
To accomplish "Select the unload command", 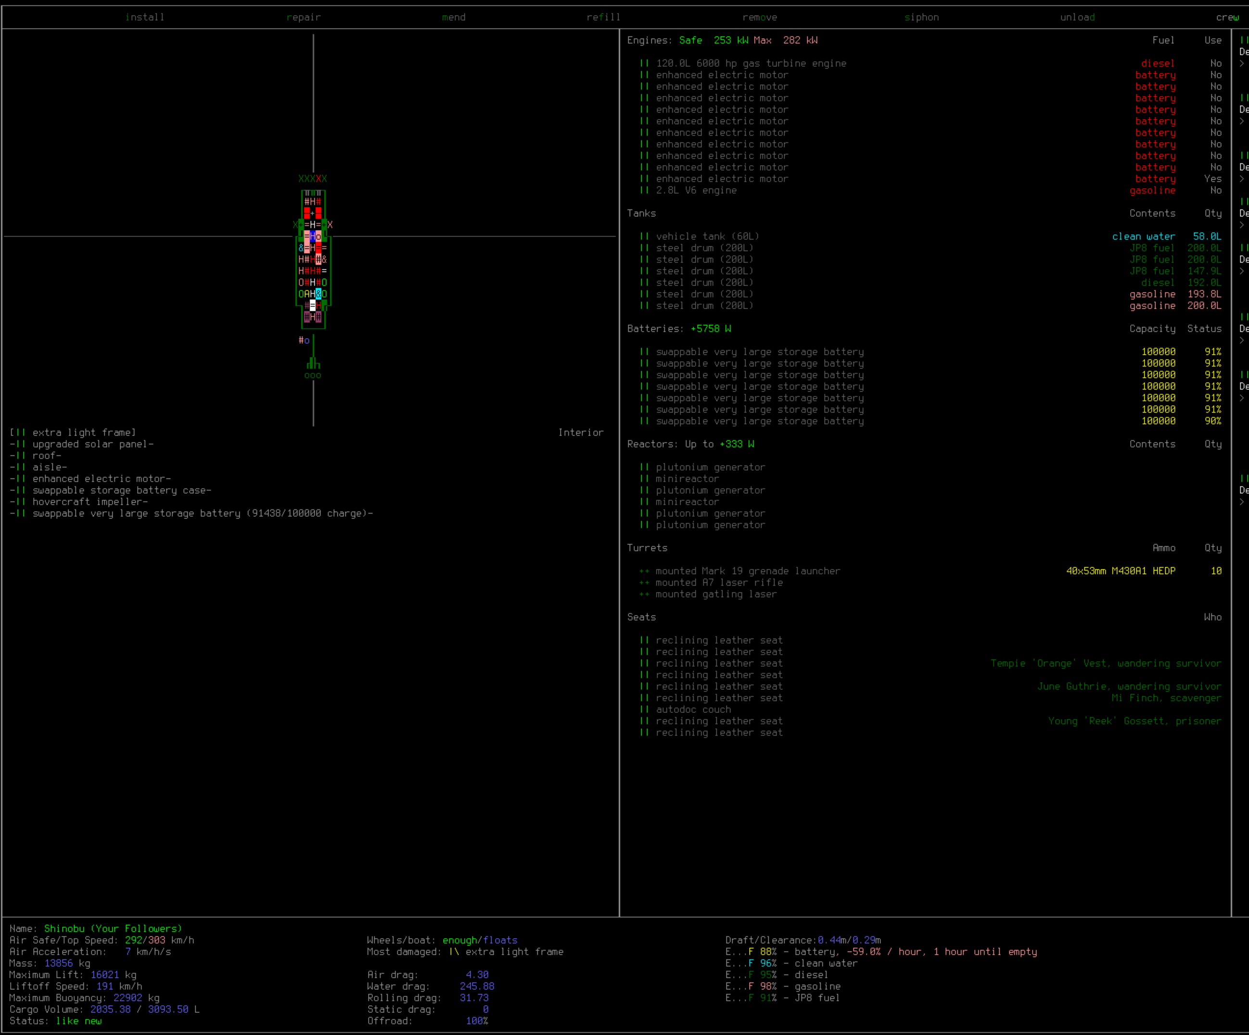I will tap(1077, 17).
